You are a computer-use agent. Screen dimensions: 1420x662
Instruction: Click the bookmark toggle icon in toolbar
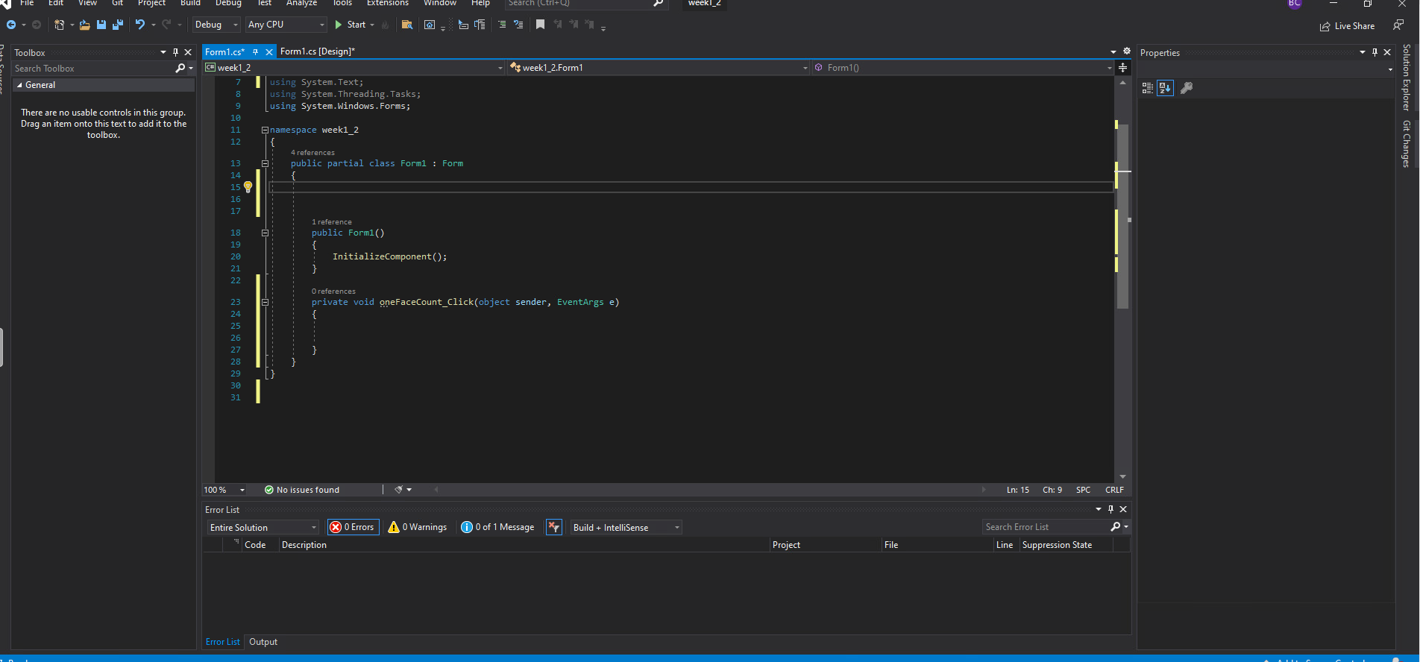540,25
